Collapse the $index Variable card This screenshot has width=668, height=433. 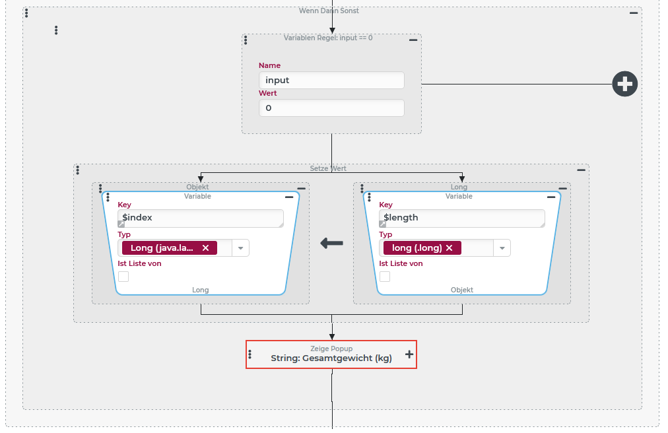pyautogui.click(x=289, y=197)
